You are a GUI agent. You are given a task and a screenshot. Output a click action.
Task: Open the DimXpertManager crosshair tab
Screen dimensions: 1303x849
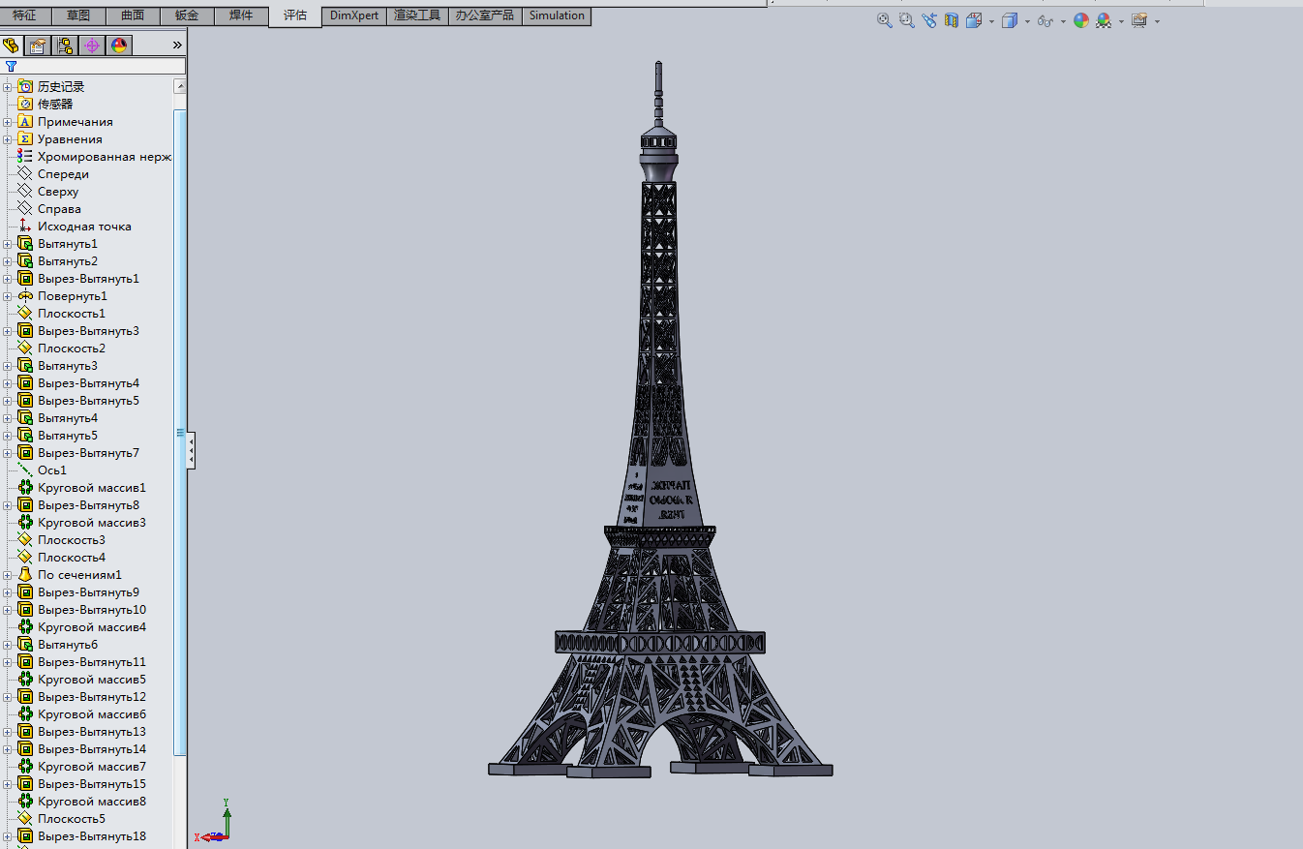[x=92, y=45]
